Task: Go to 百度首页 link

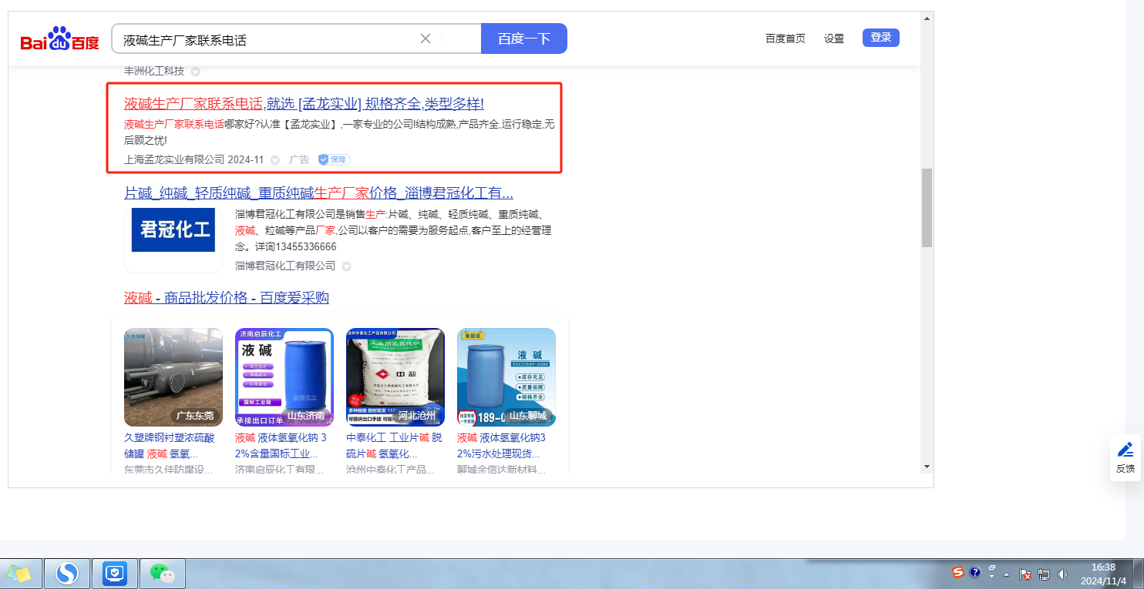Action: [x=785, y=38]
